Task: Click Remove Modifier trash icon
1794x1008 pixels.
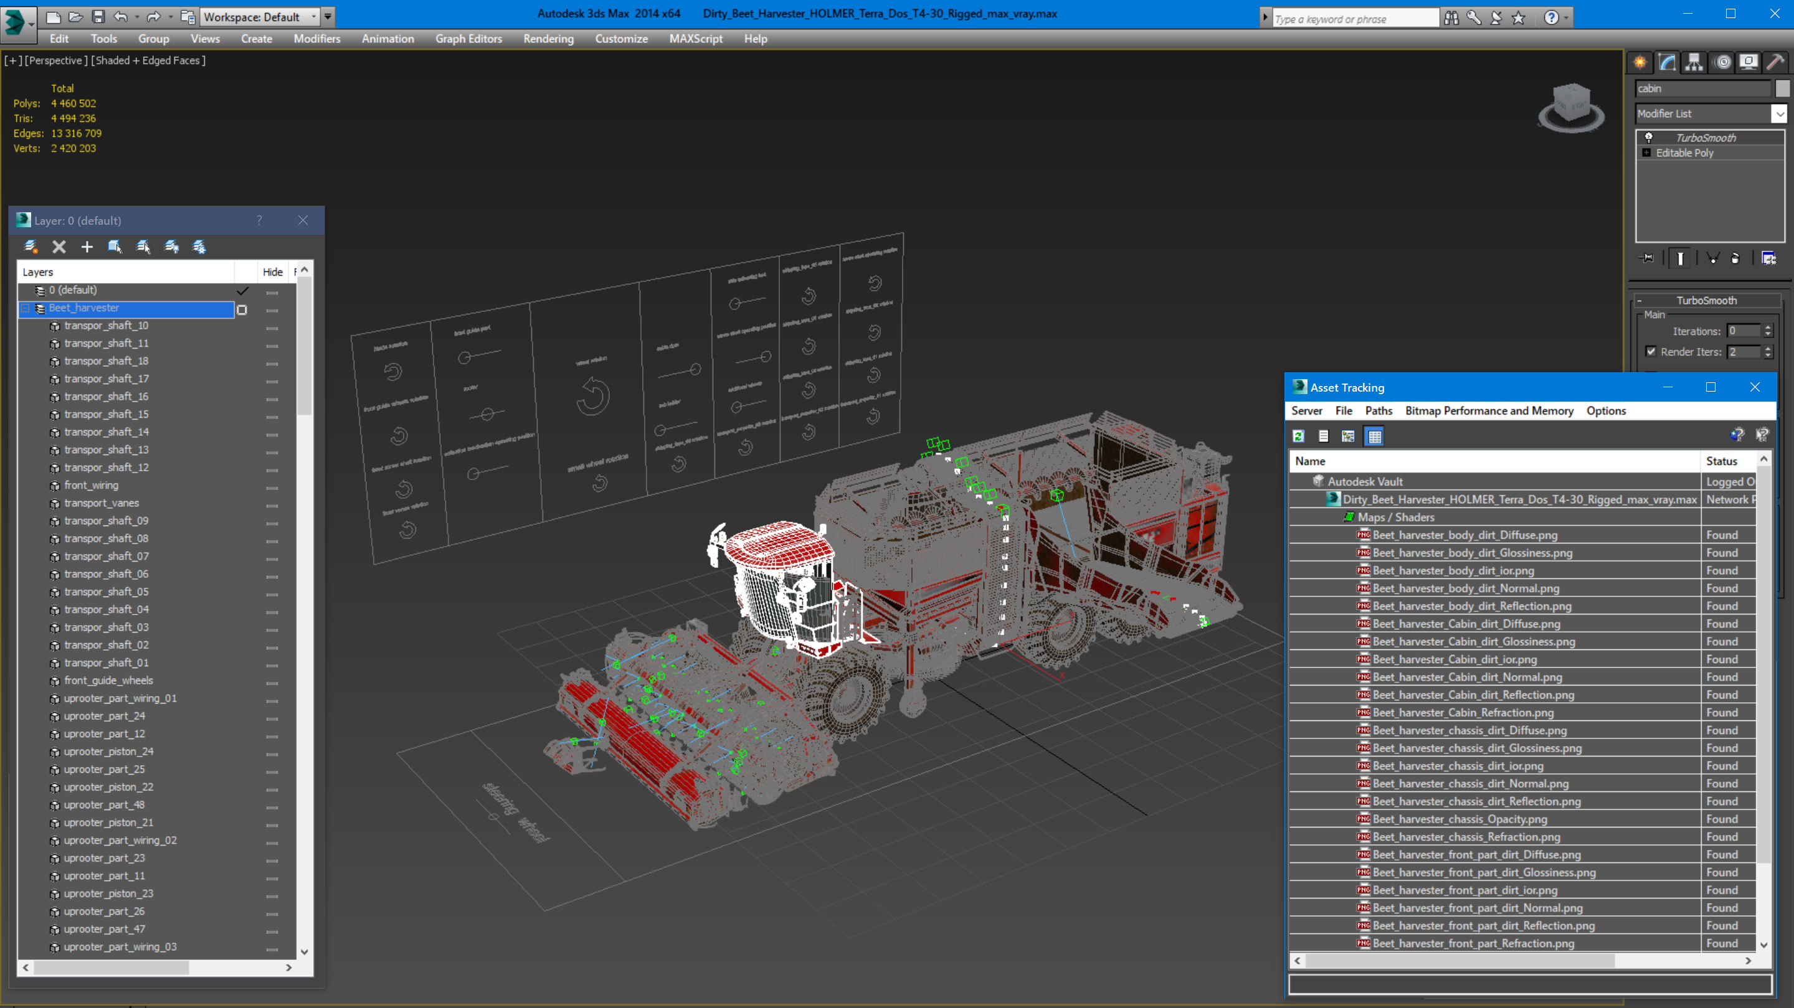Action: [x=1735, y=258]
